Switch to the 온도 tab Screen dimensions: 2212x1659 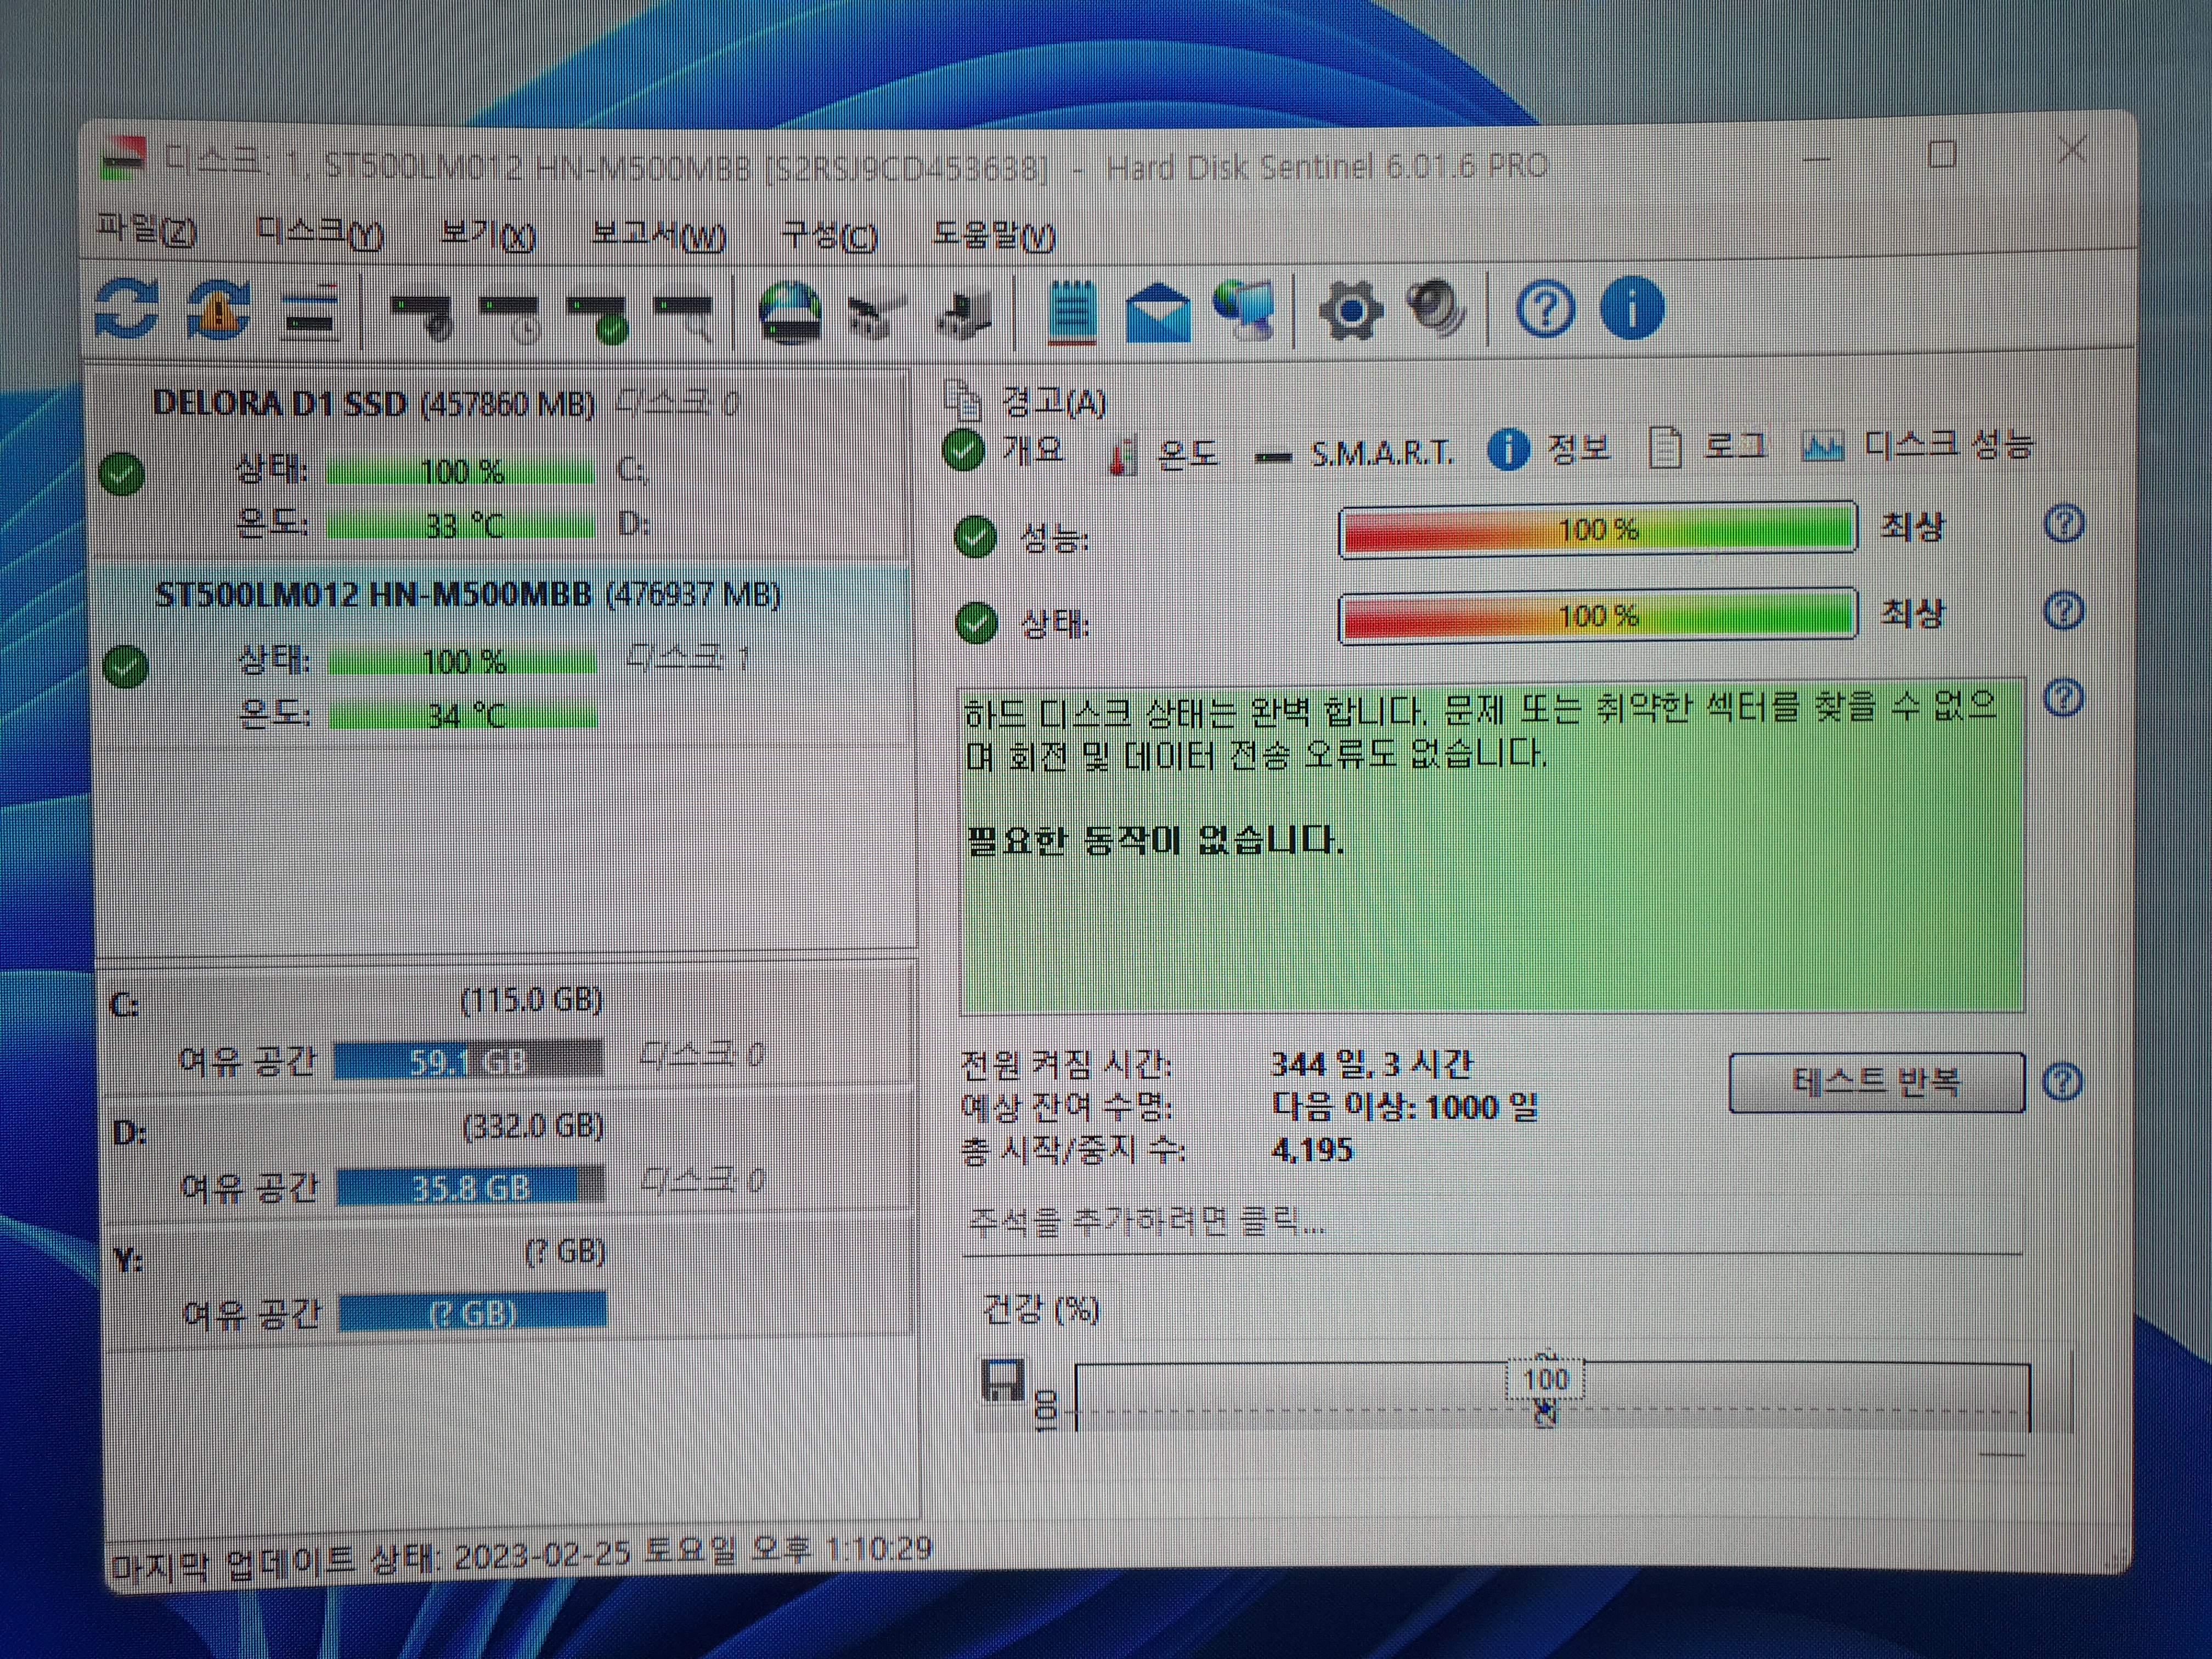tap(1163, 455)
